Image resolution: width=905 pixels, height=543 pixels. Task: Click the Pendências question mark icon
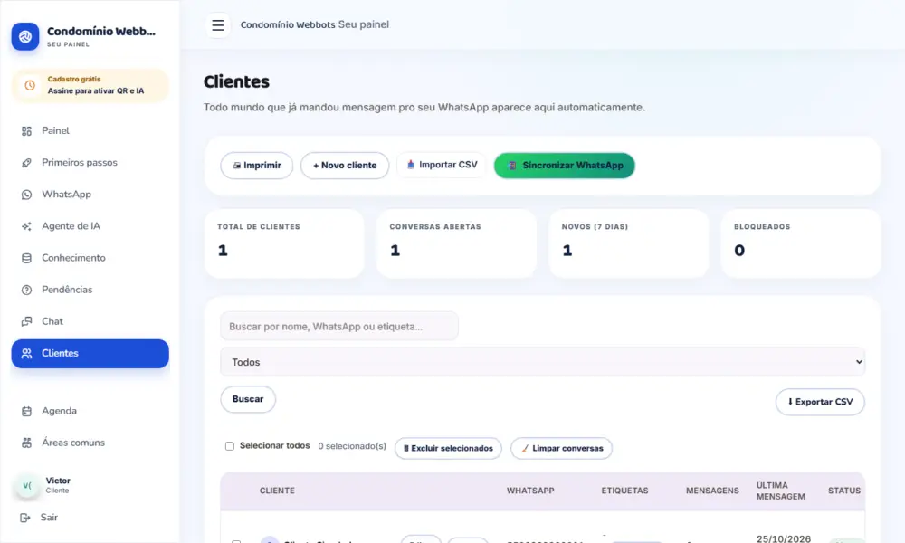click(x=26, y=290)
